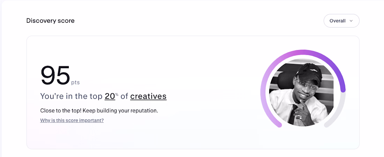Click the top arc of the purple ring
This screenshot has width=384, height=157.
pyautogui.click(x=302, y=52)
